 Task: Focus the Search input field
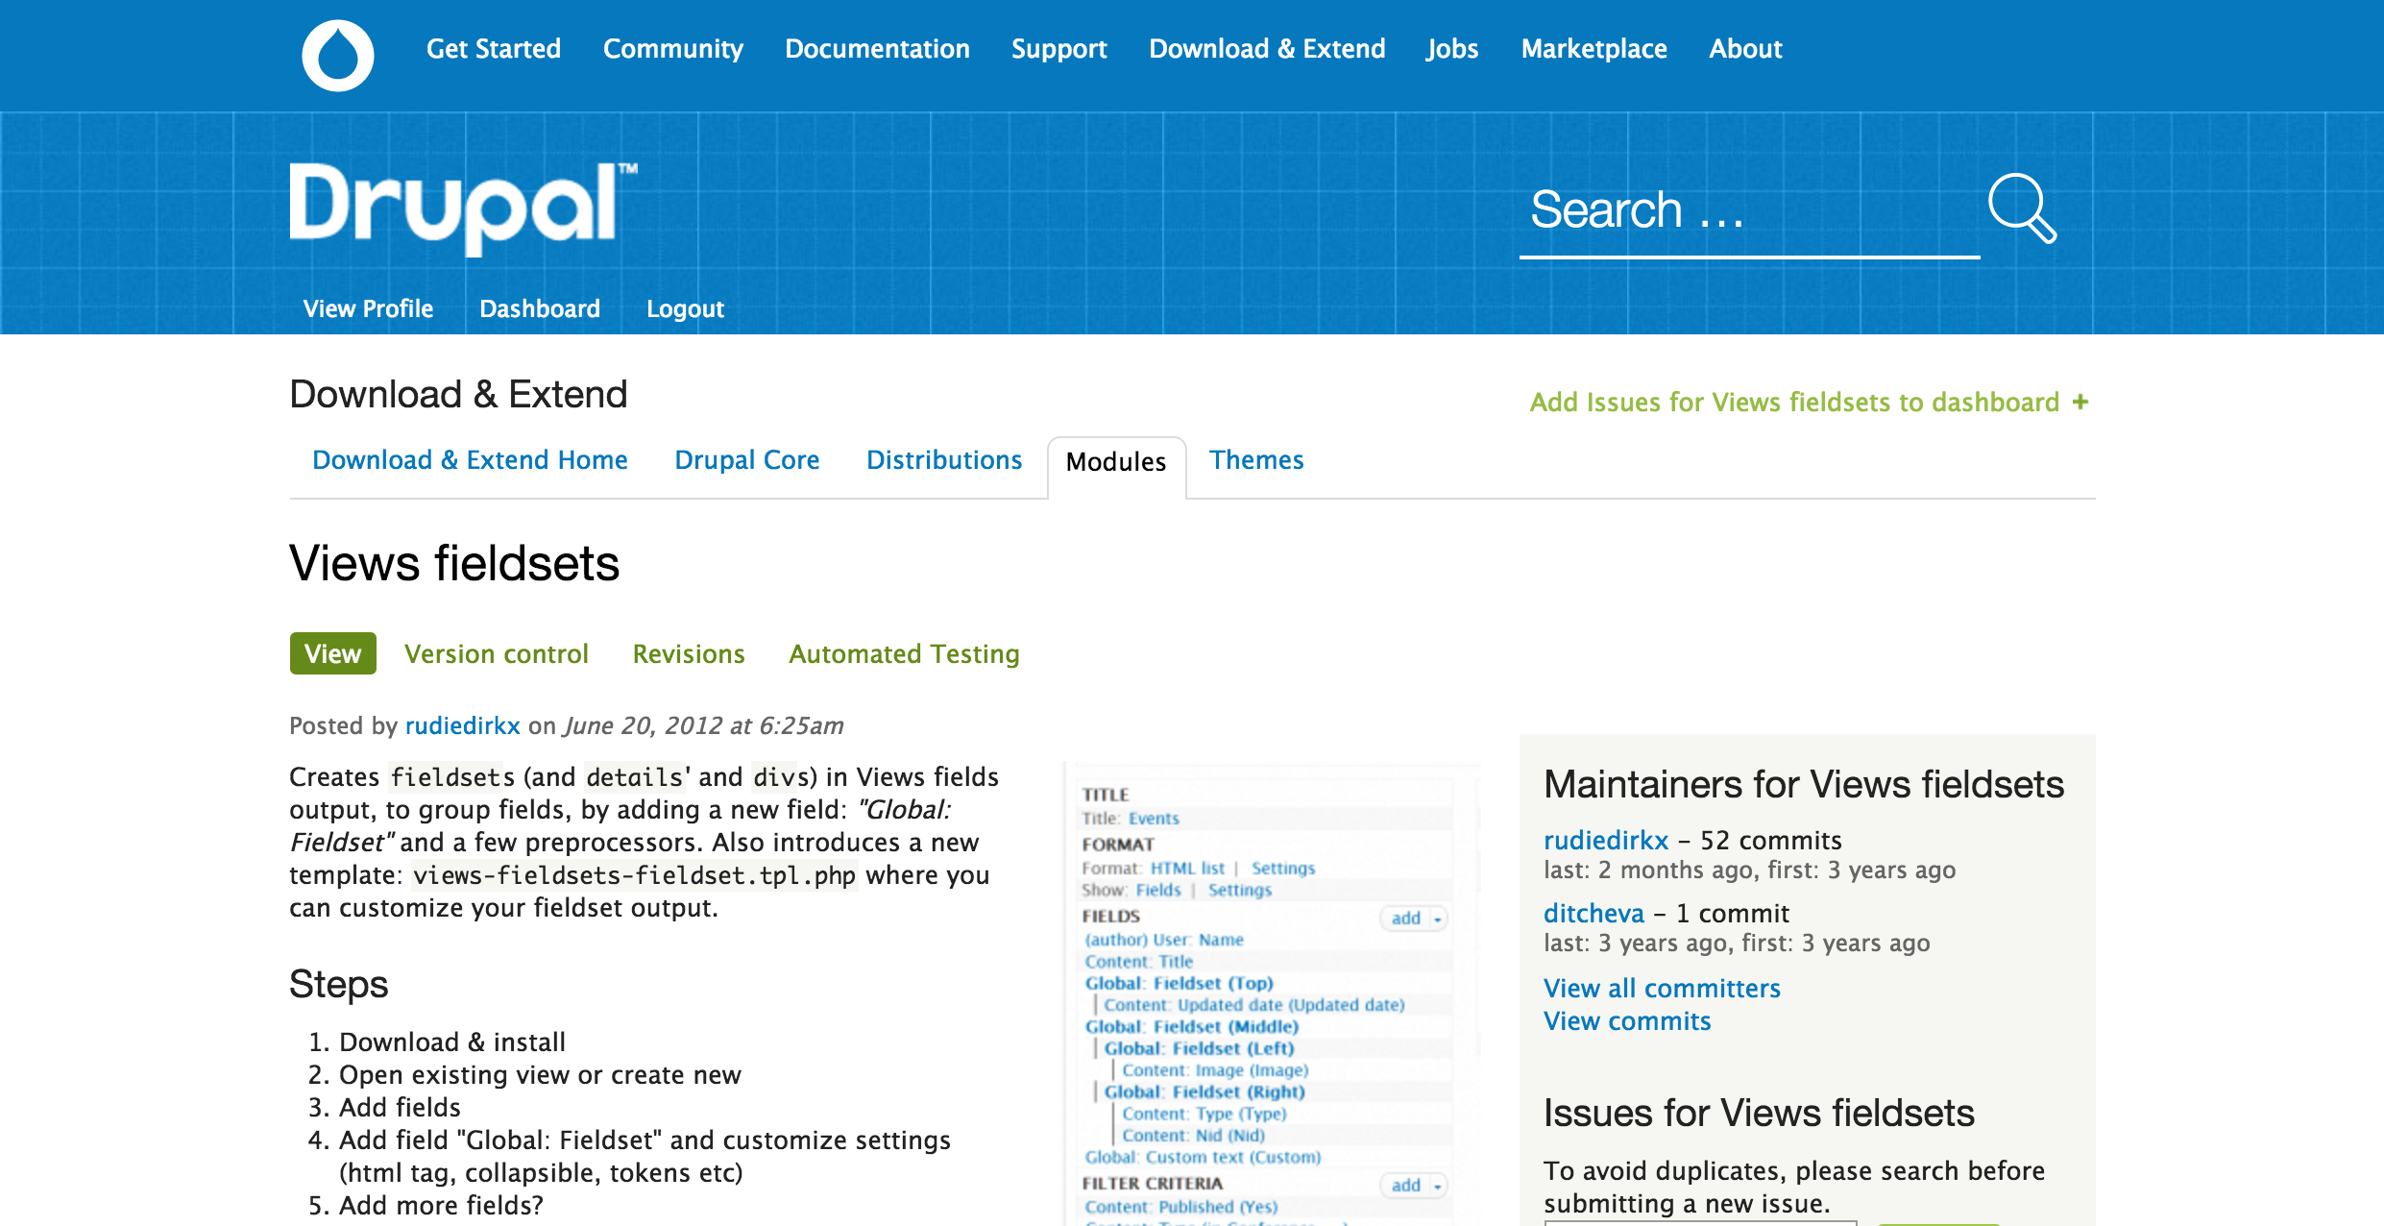(x=1749, y=211)
